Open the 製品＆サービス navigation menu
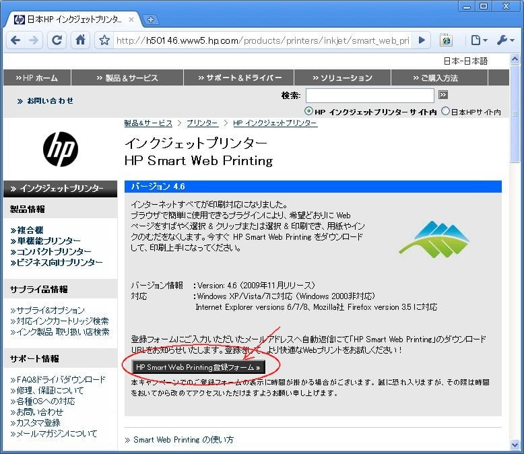The width and height of the screenshot is (524, 454). coord(127,77)
